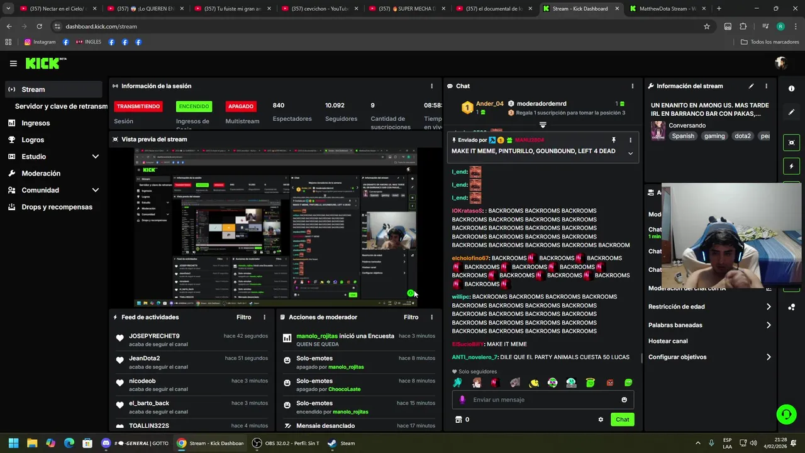
Task: Open Chat panel three-dot options
Action: point(633,86)
